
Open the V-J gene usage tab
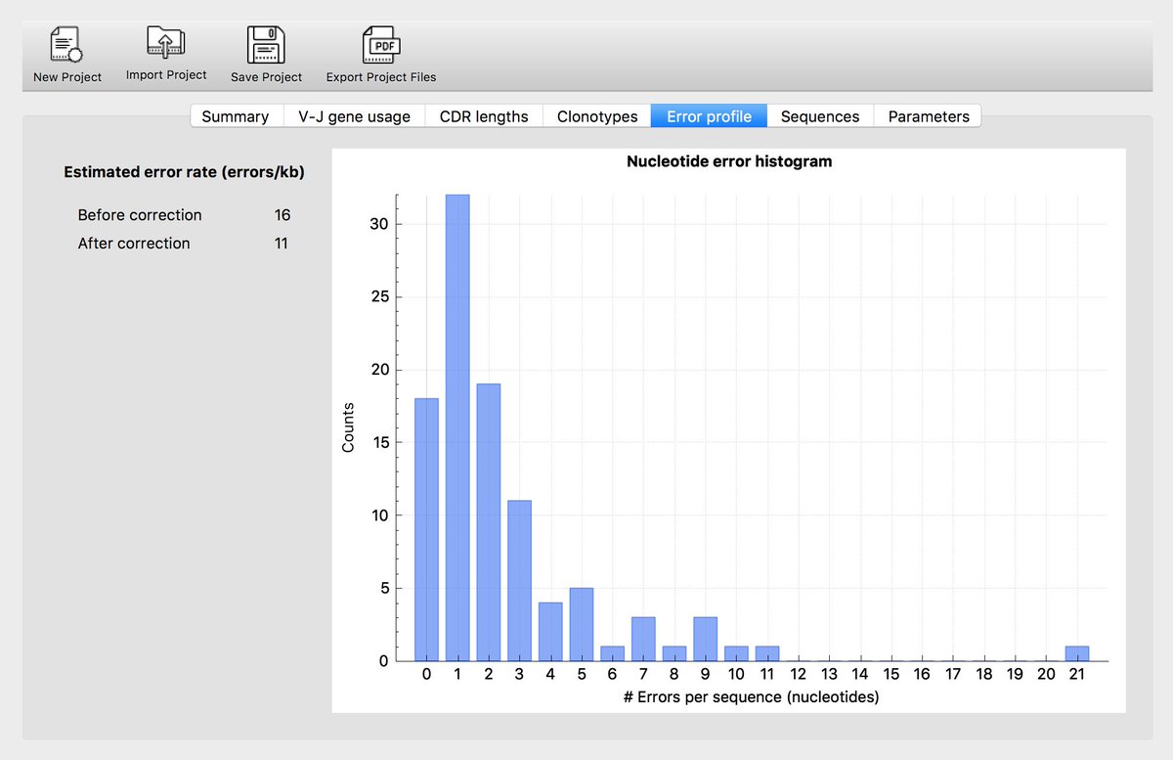[x=354, y=116]
